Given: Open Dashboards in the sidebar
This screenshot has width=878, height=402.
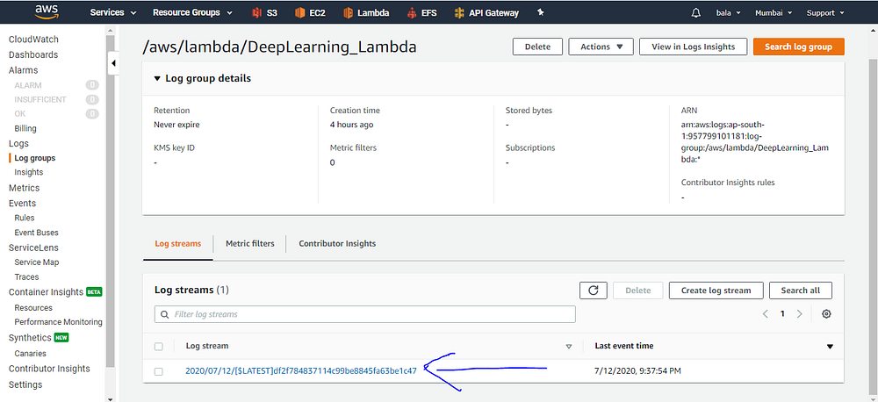Looking at the screenshot, I should (33, 55).
